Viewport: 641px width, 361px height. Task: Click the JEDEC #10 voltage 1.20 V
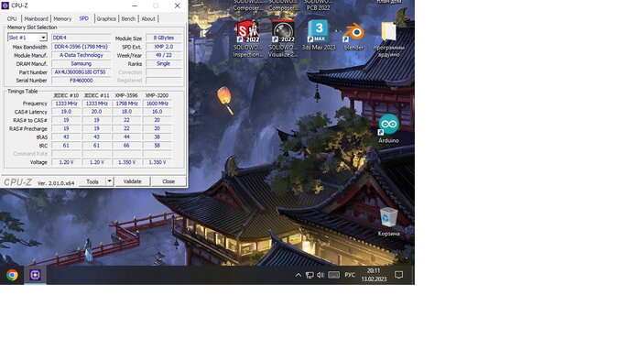pos(66,162)
